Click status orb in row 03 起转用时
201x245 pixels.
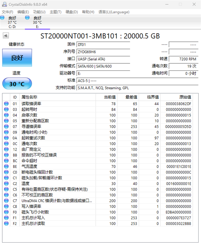point(6,109)
